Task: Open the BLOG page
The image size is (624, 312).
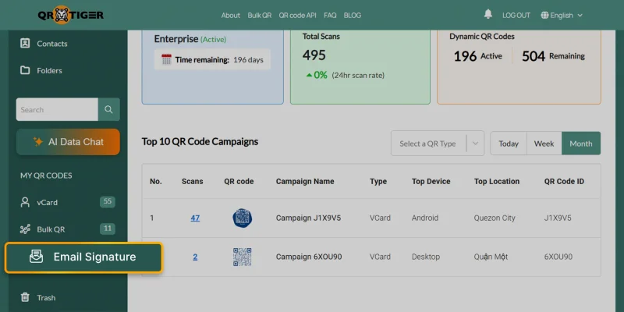Action: [x=353, y=15]
